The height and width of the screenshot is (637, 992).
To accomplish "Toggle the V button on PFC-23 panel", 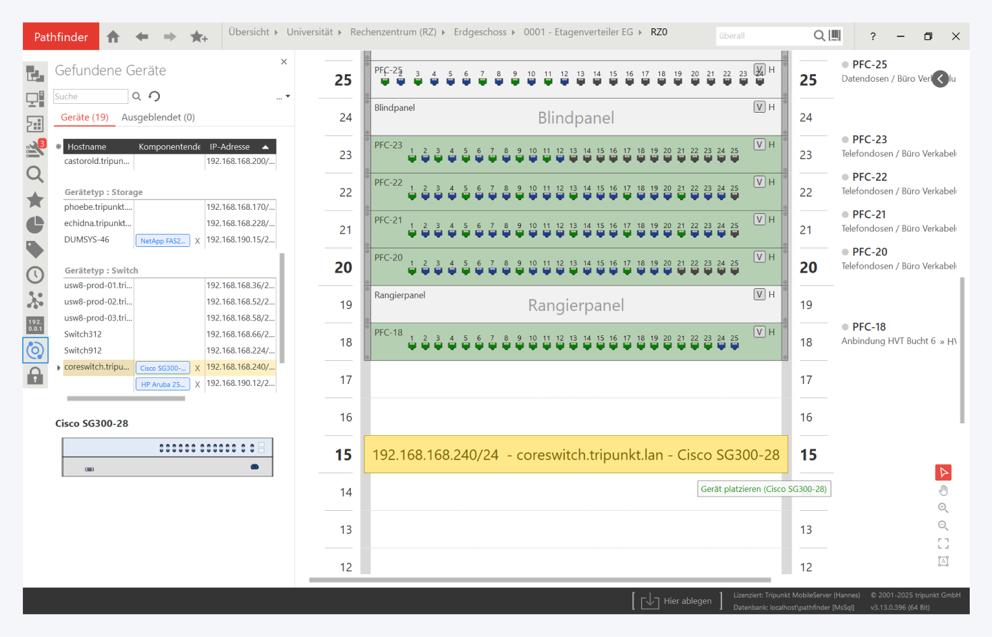I will [x=760, y=144].
